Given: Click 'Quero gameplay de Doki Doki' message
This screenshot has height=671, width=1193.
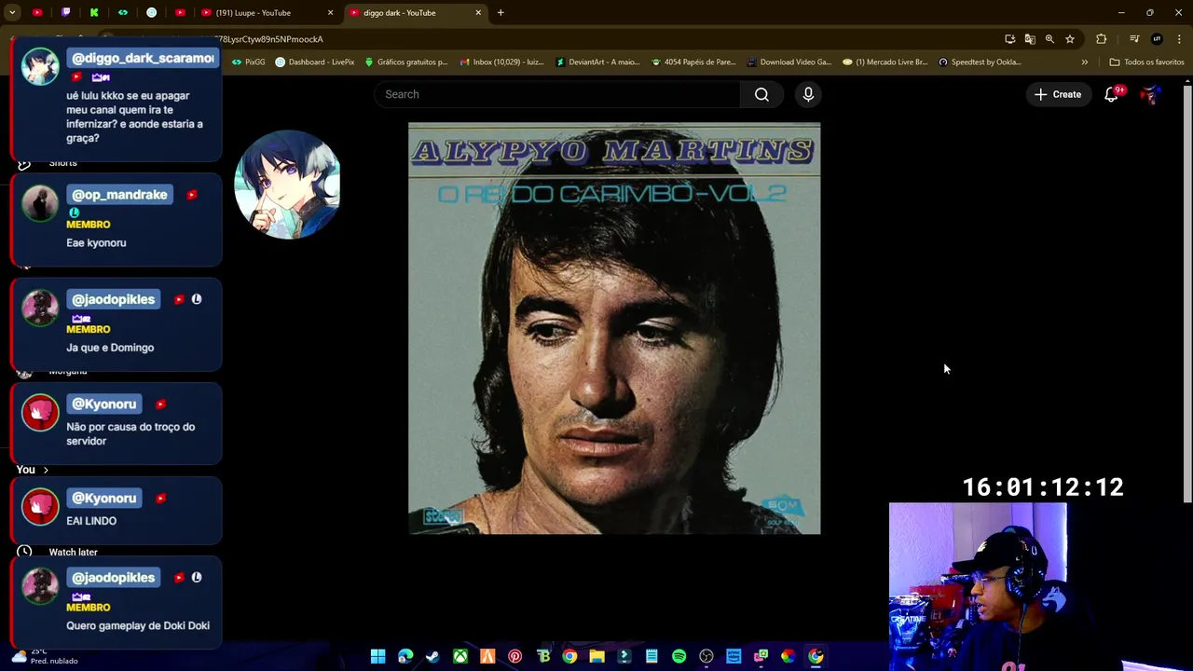Looking at the screenshot, I should tap(138, 626).
